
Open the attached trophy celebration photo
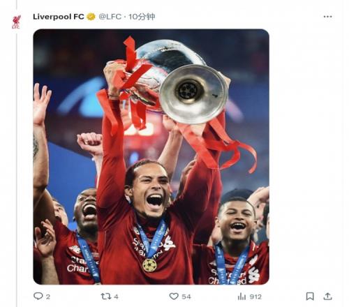(x=151, y=157)
